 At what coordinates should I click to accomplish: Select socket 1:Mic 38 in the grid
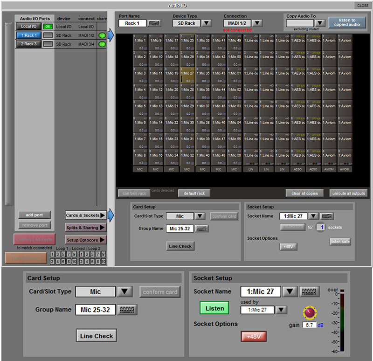pyautogui.click(x=203, y=124)
